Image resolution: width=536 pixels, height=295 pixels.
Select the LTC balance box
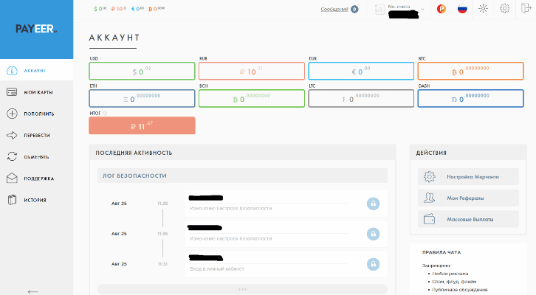361,98
